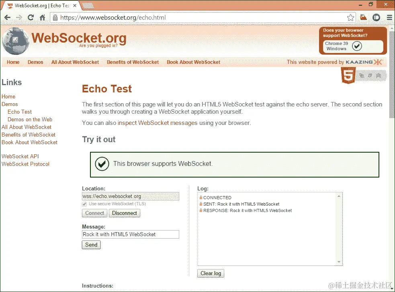The height and width of the screenshot is (292, 395).
Task: Click the WebSocket.org site title
Action: coord(79,38)
